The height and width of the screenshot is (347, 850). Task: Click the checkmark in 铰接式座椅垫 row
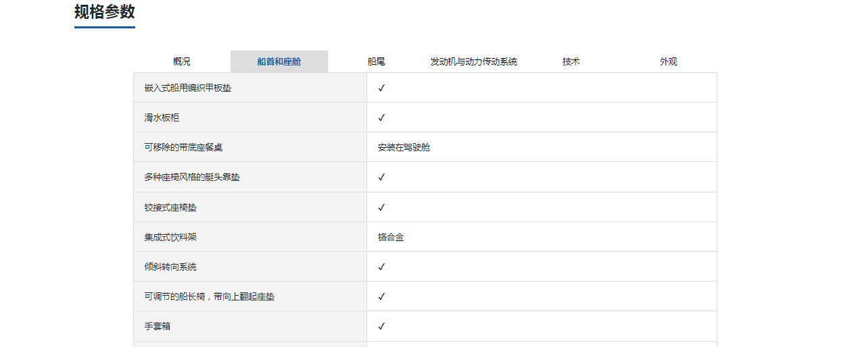coord(381,207)
